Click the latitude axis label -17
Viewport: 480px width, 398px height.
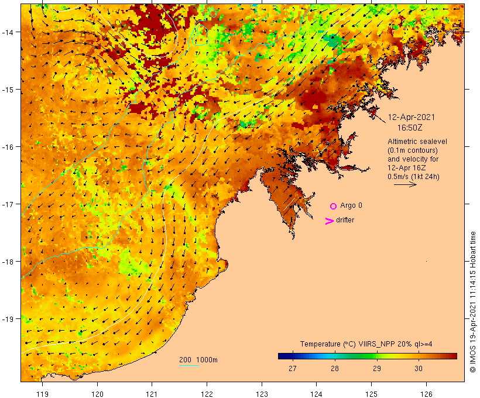point(7,204)
